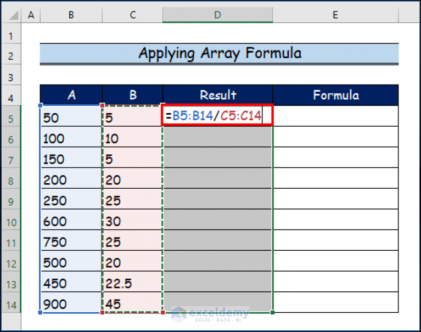Select row 1 header
421x332 pixels.
click(11, 33)
